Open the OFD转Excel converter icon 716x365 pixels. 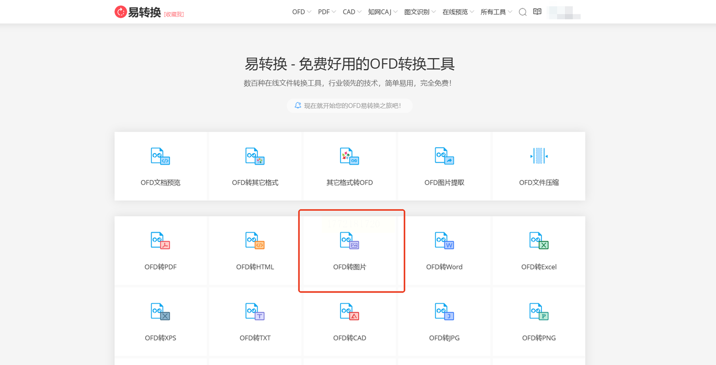point(538,241)
